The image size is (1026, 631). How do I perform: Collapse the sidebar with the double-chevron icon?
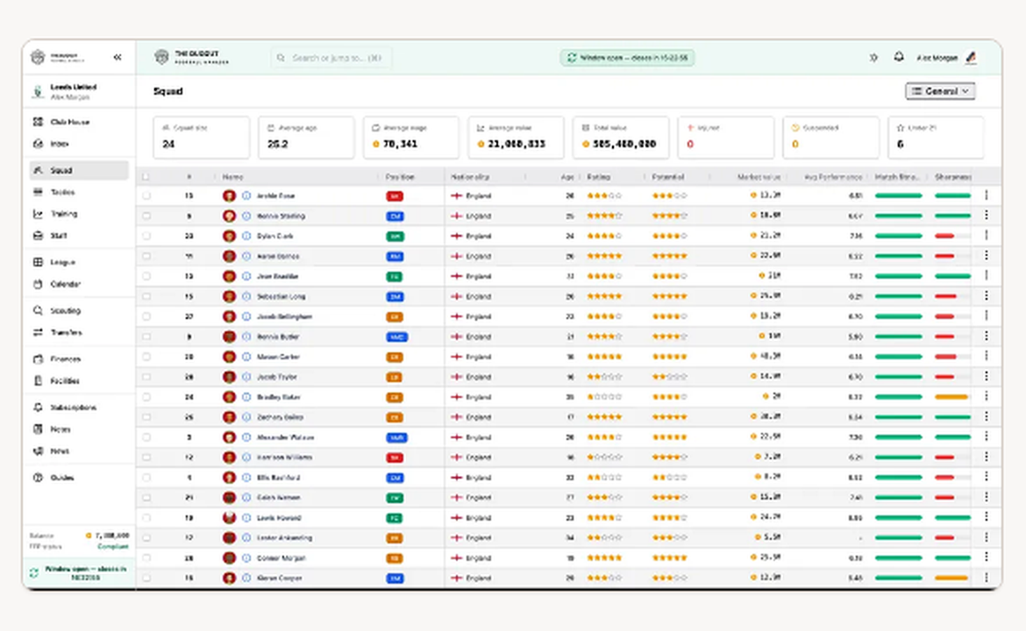118,58
